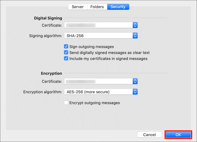
Task: Click the blue arrows on Encryption certificate
Action: 135,81
